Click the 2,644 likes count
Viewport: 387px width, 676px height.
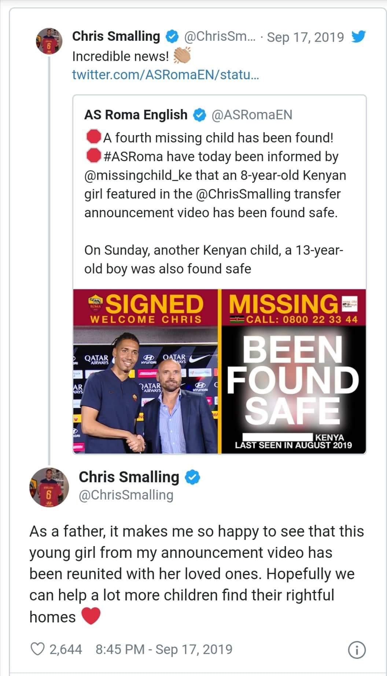[x=66, y=649]
